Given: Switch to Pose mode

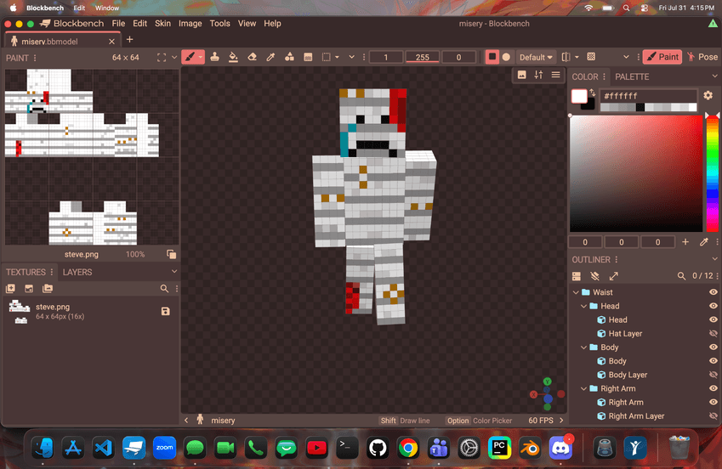Looking at the screenshot, I should (702, 57).
